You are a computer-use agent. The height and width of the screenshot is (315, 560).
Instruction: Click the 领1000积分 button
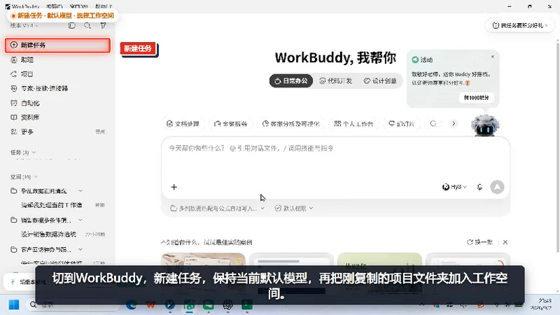pos(476,97)
